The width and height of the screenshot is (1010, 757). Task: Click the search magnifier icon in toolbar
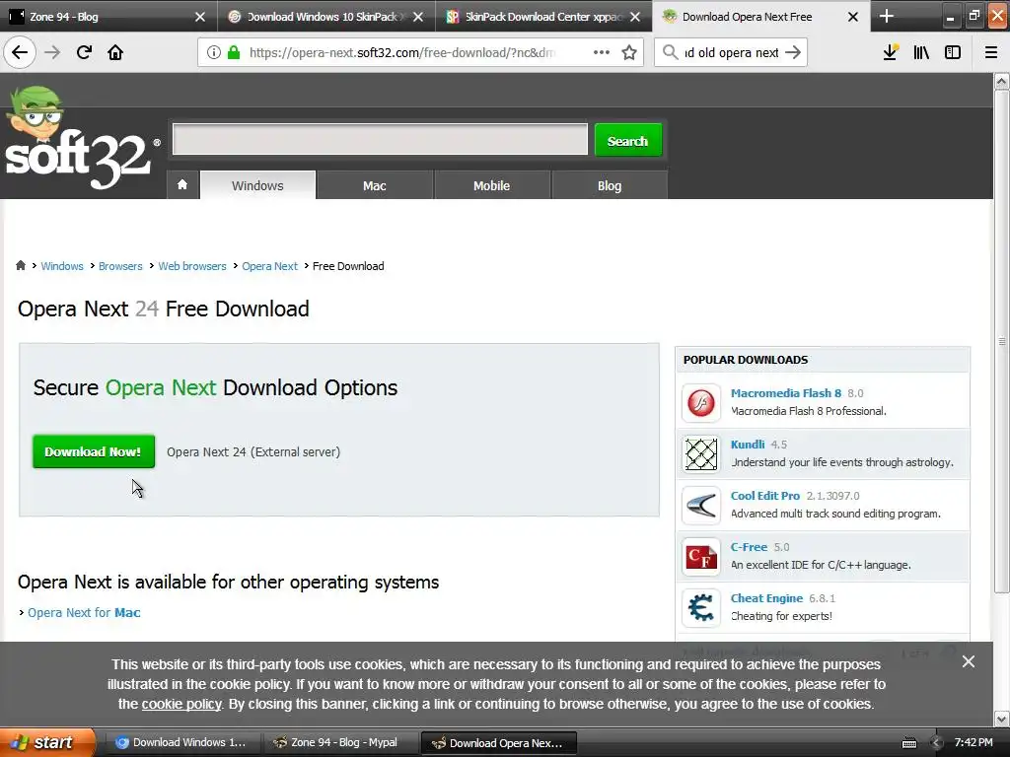(x=670, y=52)
